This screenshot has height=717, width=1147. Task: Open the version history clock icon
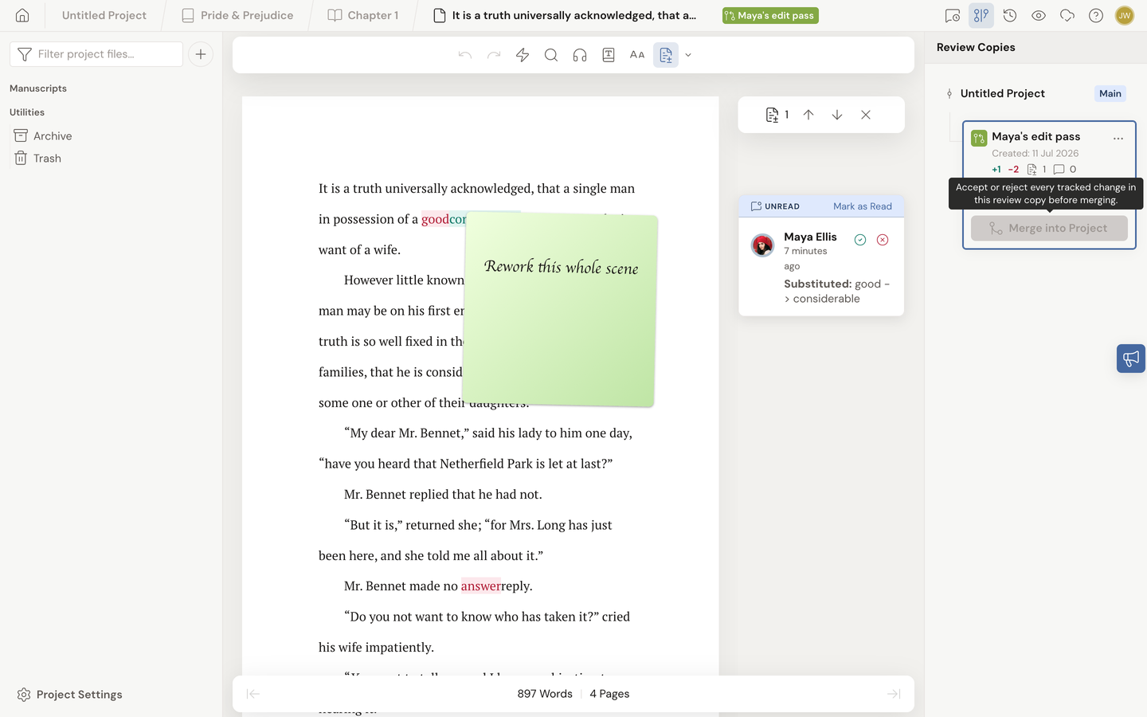click(x=1010, y=15)
